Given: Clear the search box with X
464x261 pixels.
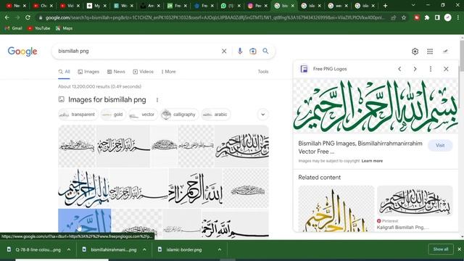Looking at the screenshot, I should (x=224, y=51).
